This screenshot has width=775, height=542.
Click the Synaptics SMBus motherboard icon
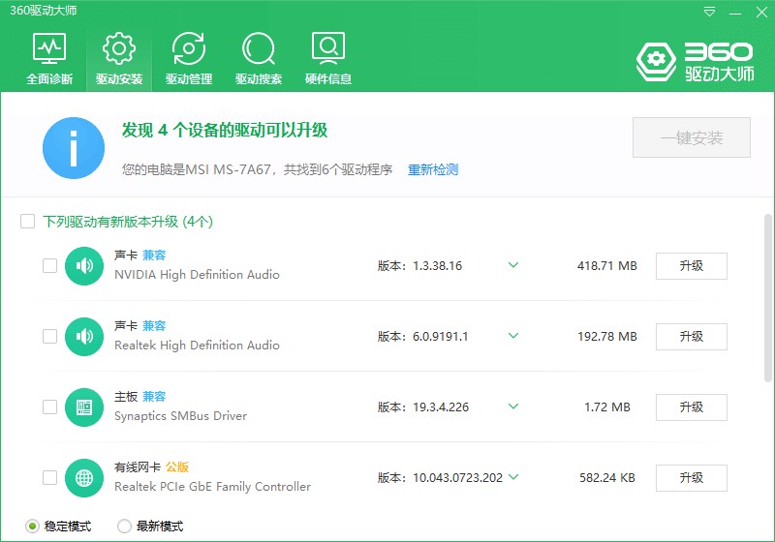84,407
